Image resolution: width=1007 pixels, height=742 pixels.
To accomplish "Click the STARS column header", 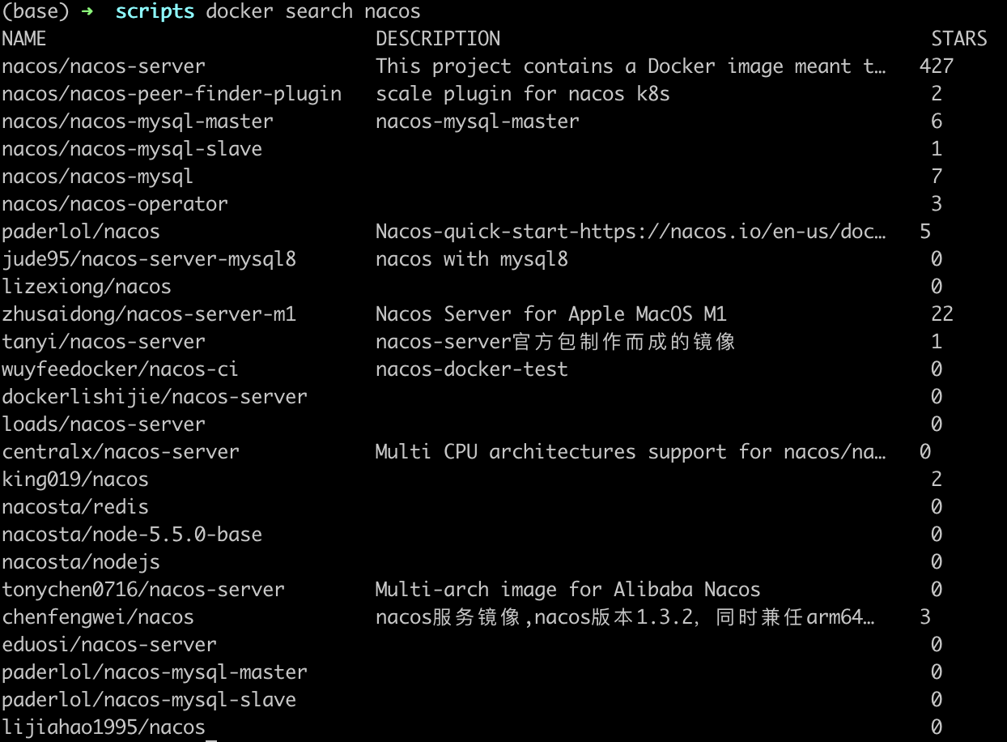I will click(x=959, y=39).
